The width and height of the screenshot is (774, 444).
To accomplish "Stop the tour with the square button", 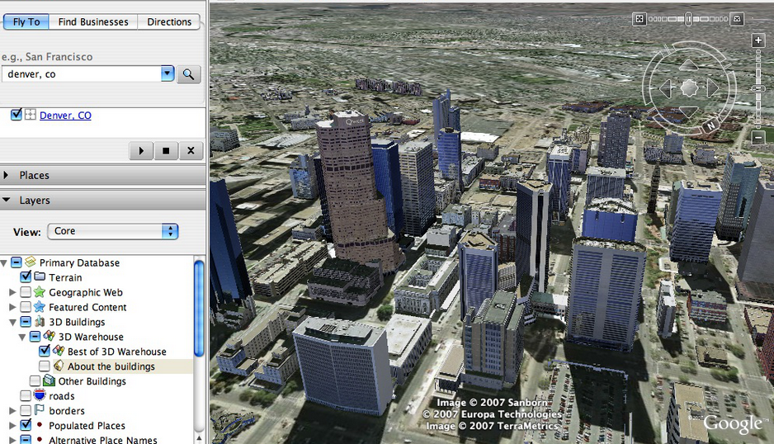I will [166, 151].
